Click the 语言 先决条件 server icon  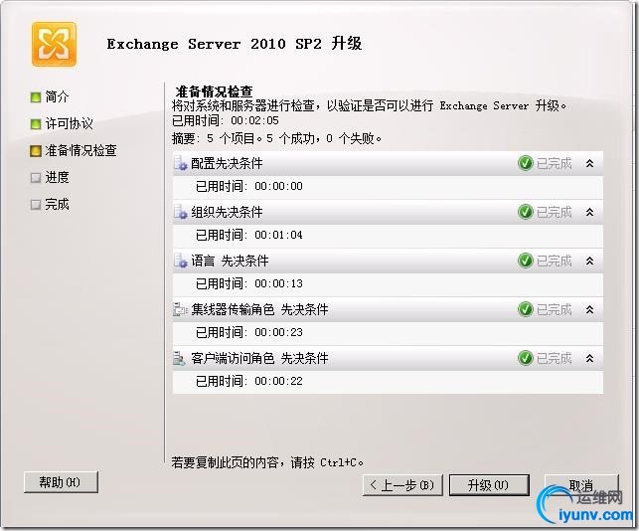pos(181,261)
